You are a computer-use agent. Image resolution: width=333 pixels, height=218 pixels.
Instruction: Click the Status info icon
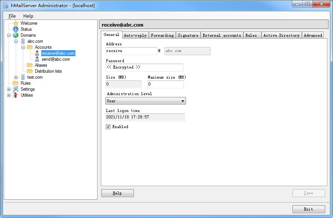click(16, 29)
